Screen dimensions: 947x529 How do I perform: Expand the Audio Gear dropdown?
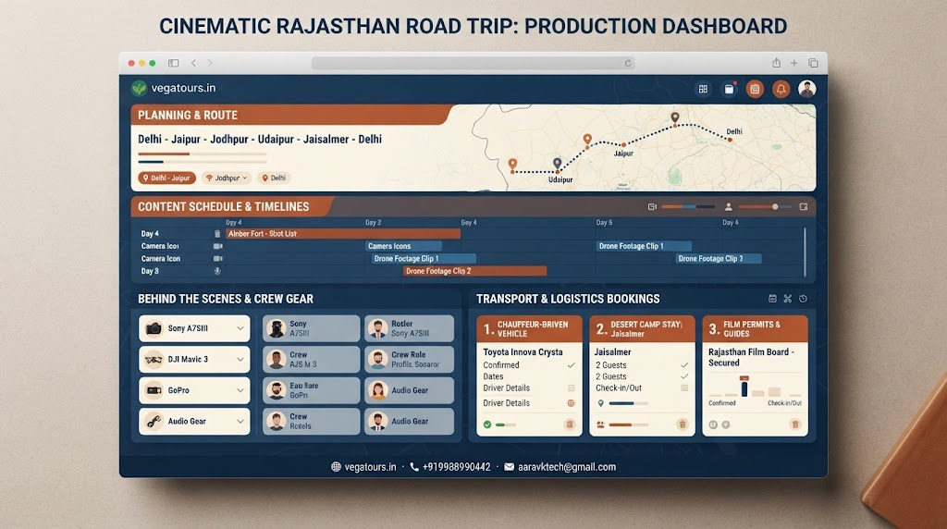240,421
